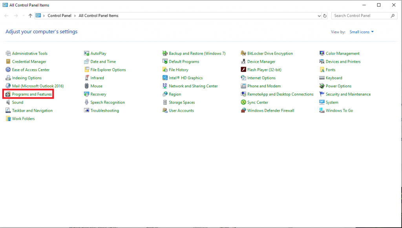The height and width of the screenshot is (228, 402).
Task: Open the Sound speaker icon
Action: (x=8, y=103)
